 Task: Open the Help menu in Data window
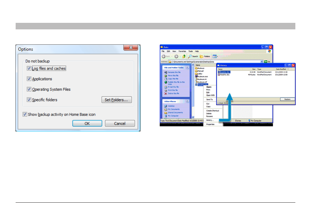[197, 51]
